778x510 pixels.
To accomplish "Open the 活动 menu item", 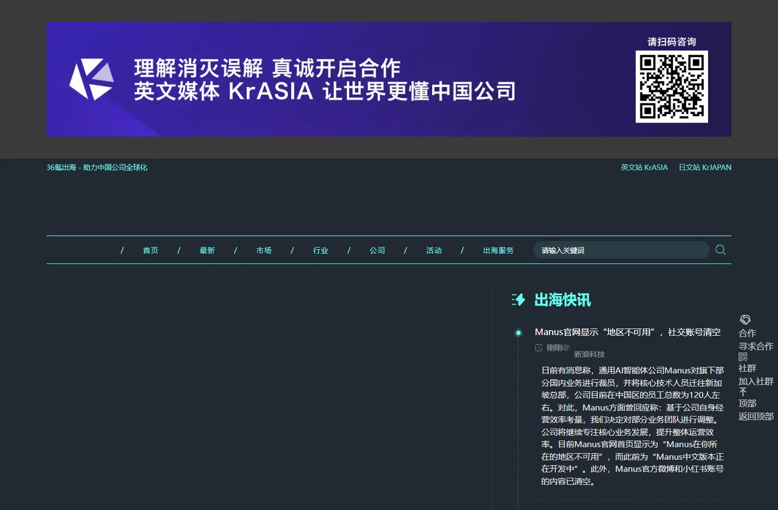I will [434, 250].
